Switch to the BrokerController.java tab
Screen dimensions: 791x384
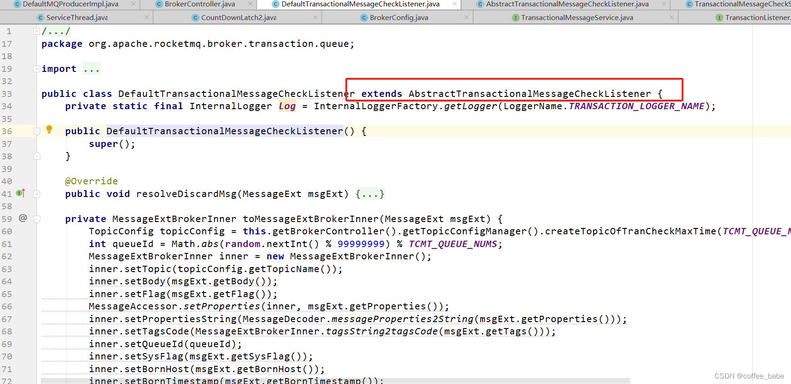point(200,4)
